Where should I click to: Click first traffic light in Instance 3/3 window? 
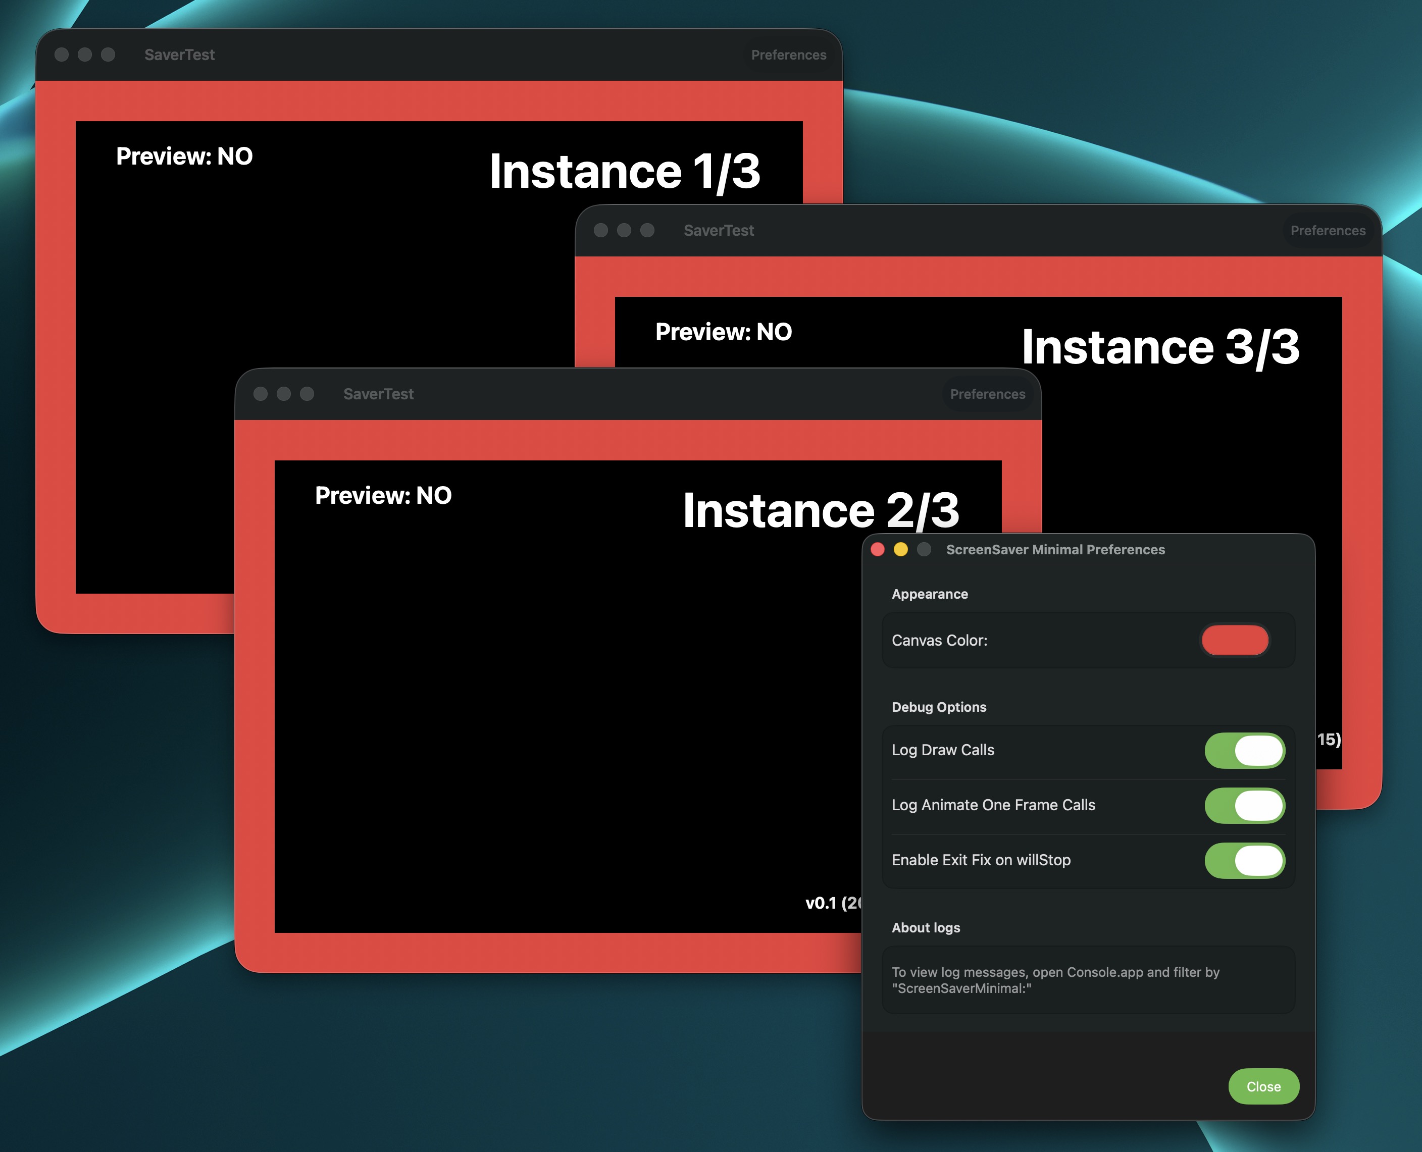coord(601,230)
